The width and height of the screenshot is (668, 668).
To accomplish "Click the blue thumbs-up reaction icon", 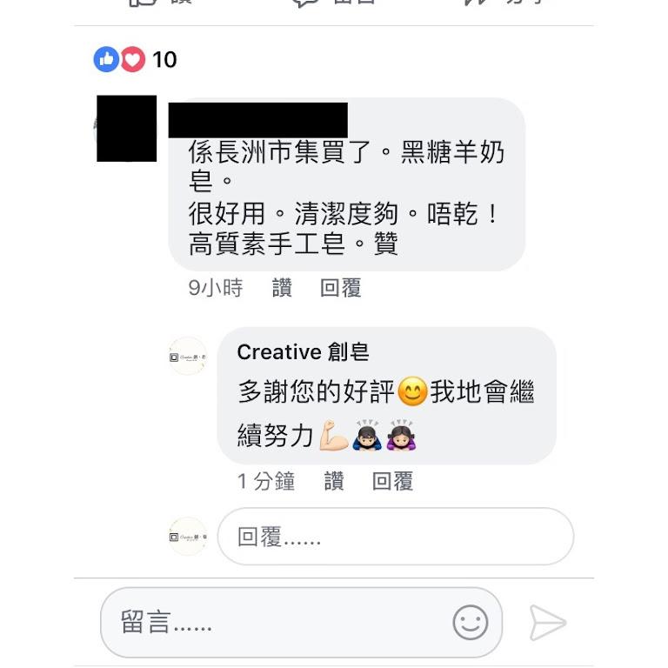I will coord(106,59).
